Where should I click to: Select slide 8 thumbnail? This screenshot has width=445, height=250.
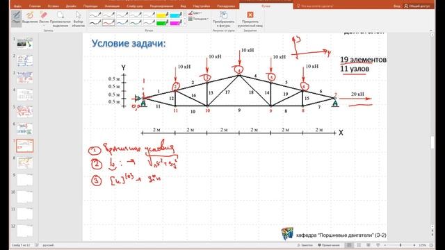tap(25, 162)
